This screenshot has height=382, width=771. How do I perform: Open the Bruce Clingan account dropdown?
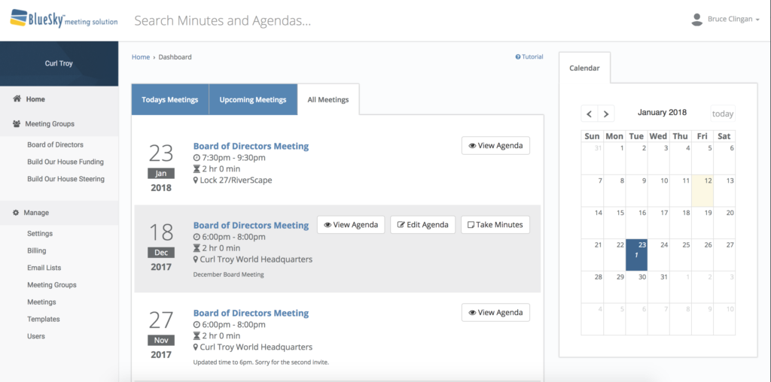[x=729, y=20]
